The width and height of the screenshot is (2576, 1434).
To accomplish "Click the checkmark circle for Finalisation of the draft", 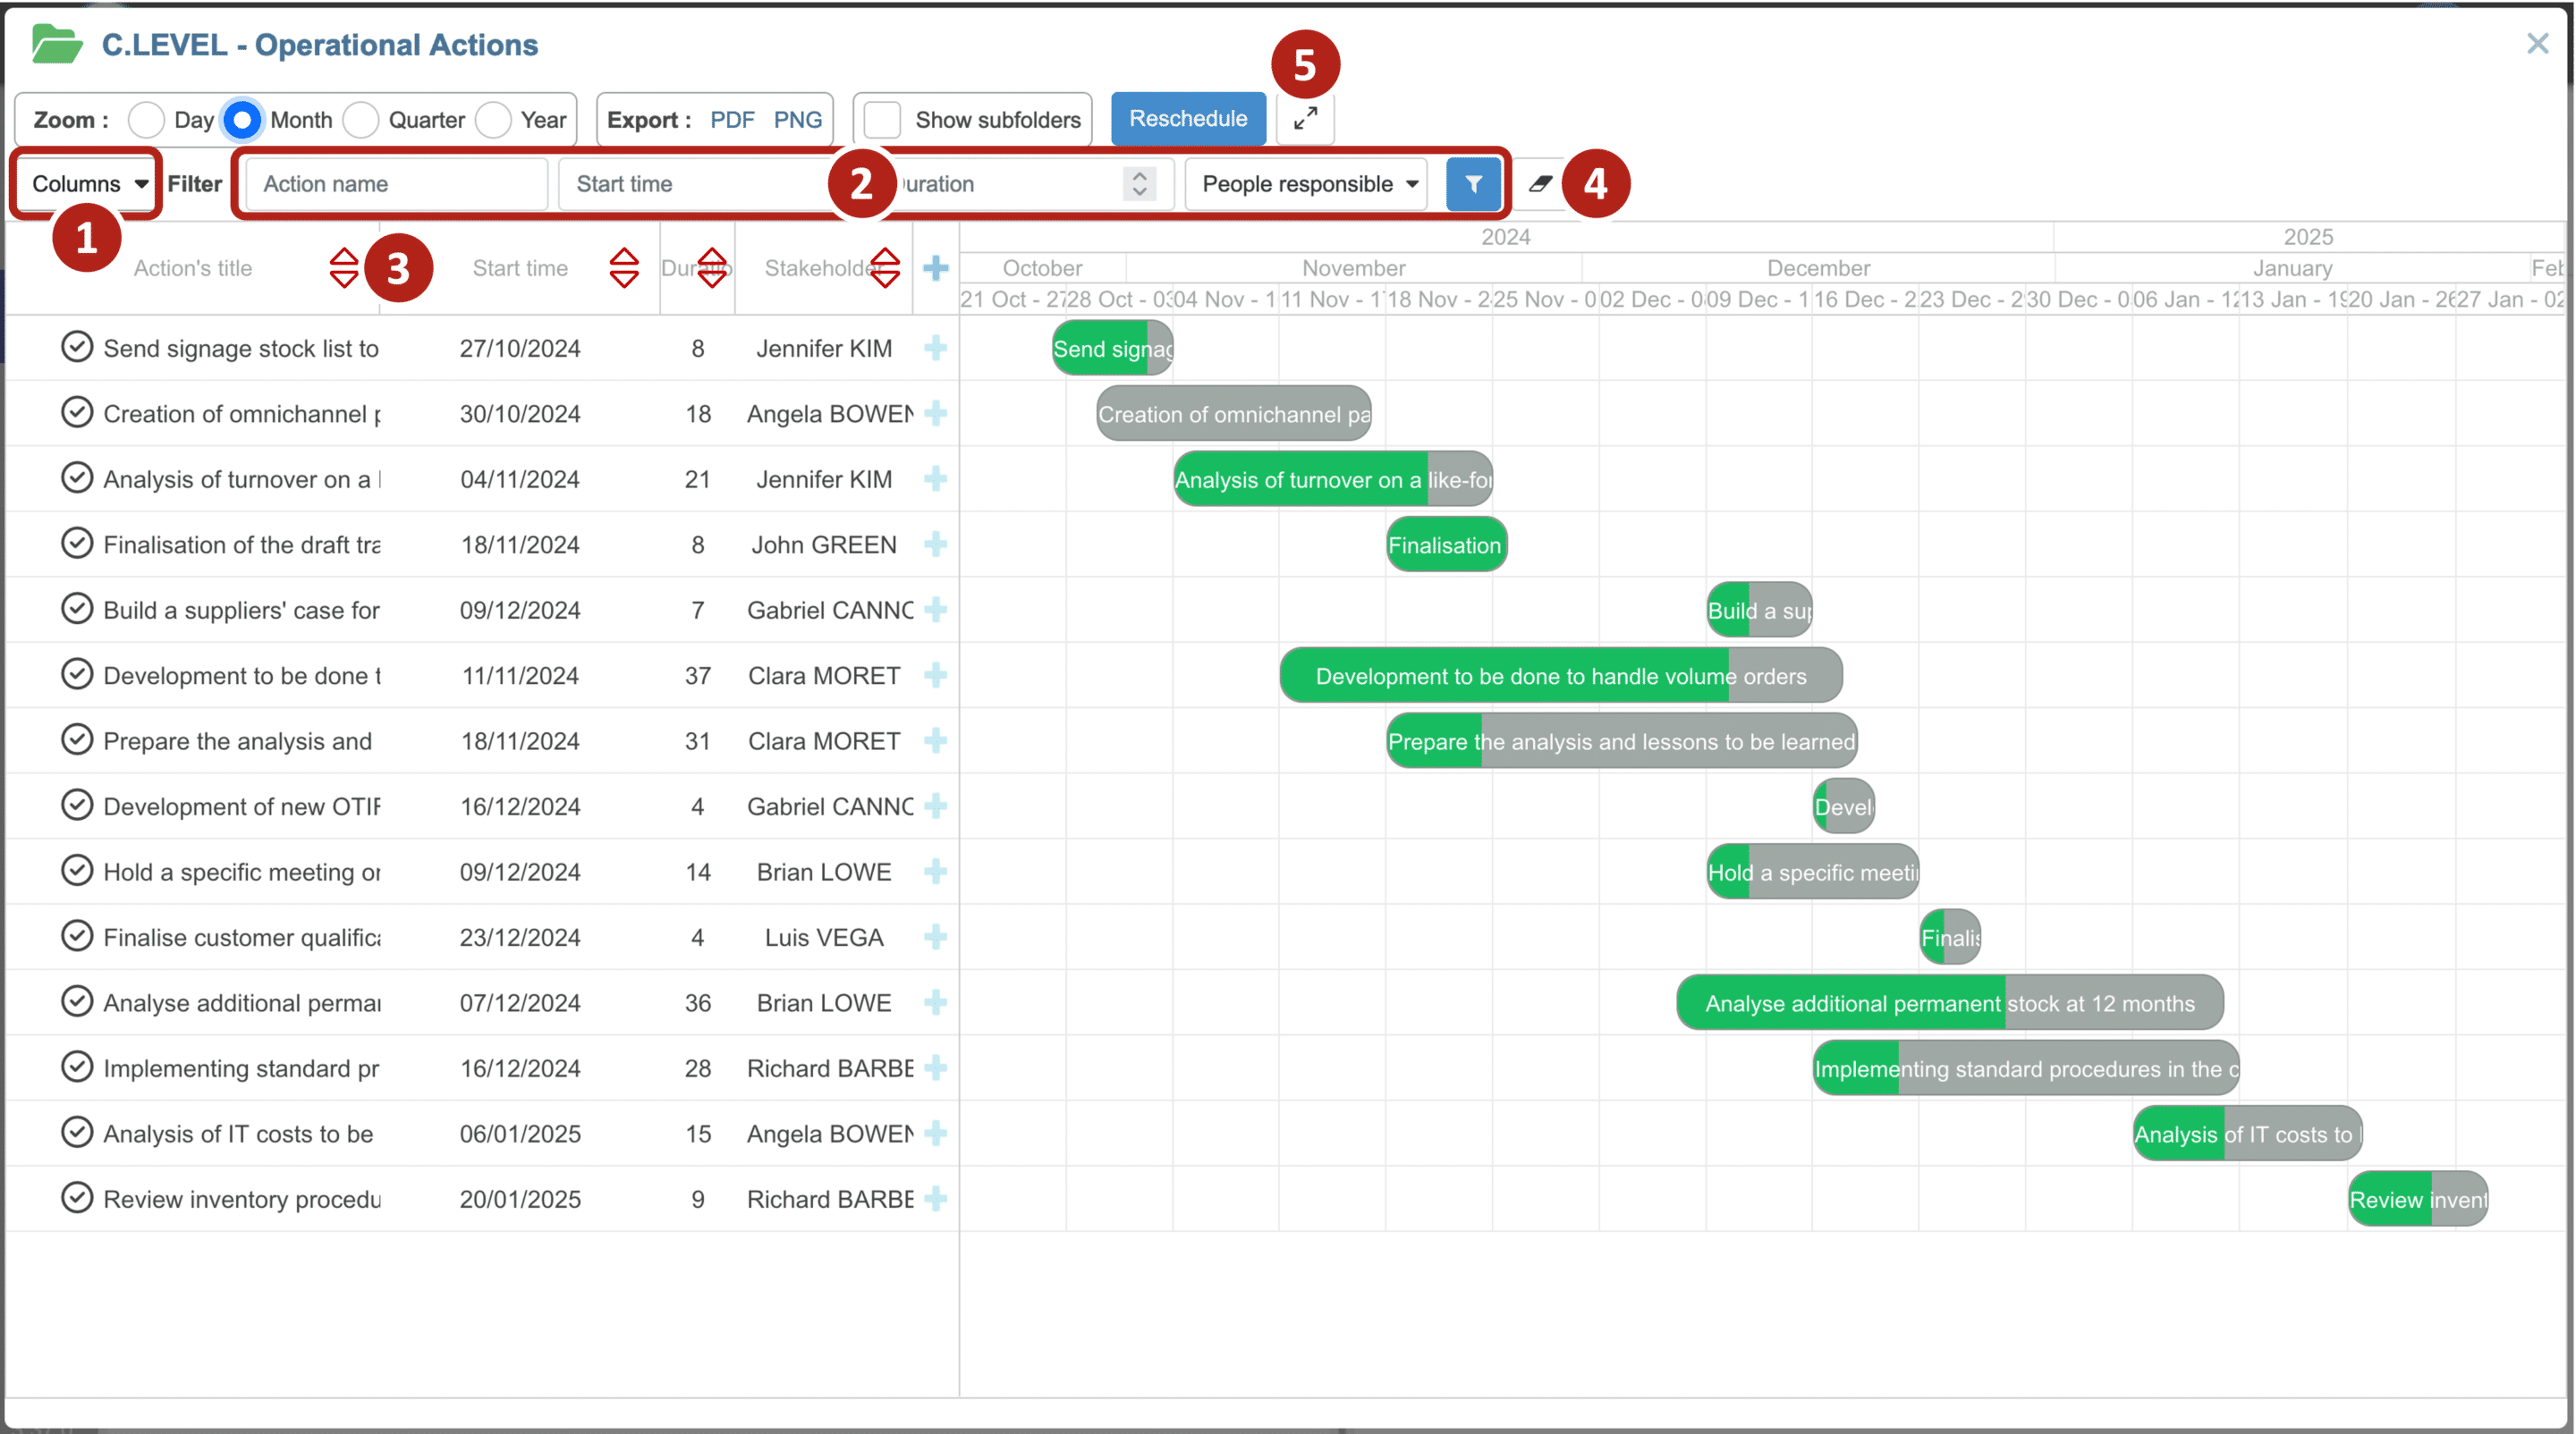I will 77,544.
